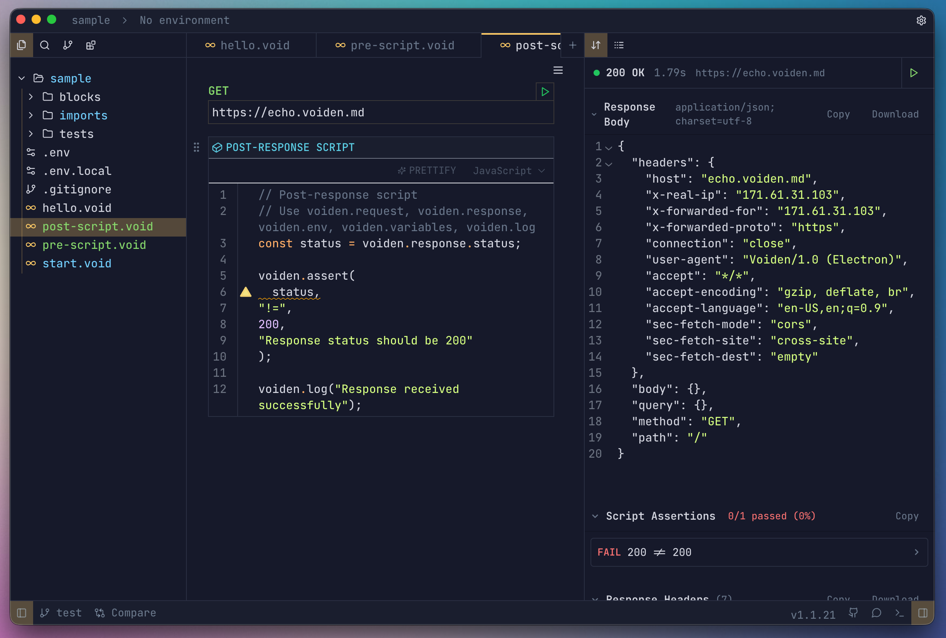Screen dimensions: 946x638
Task: Run the GET request with play icon
Action: pyautogui.click(x=545, y=92)
